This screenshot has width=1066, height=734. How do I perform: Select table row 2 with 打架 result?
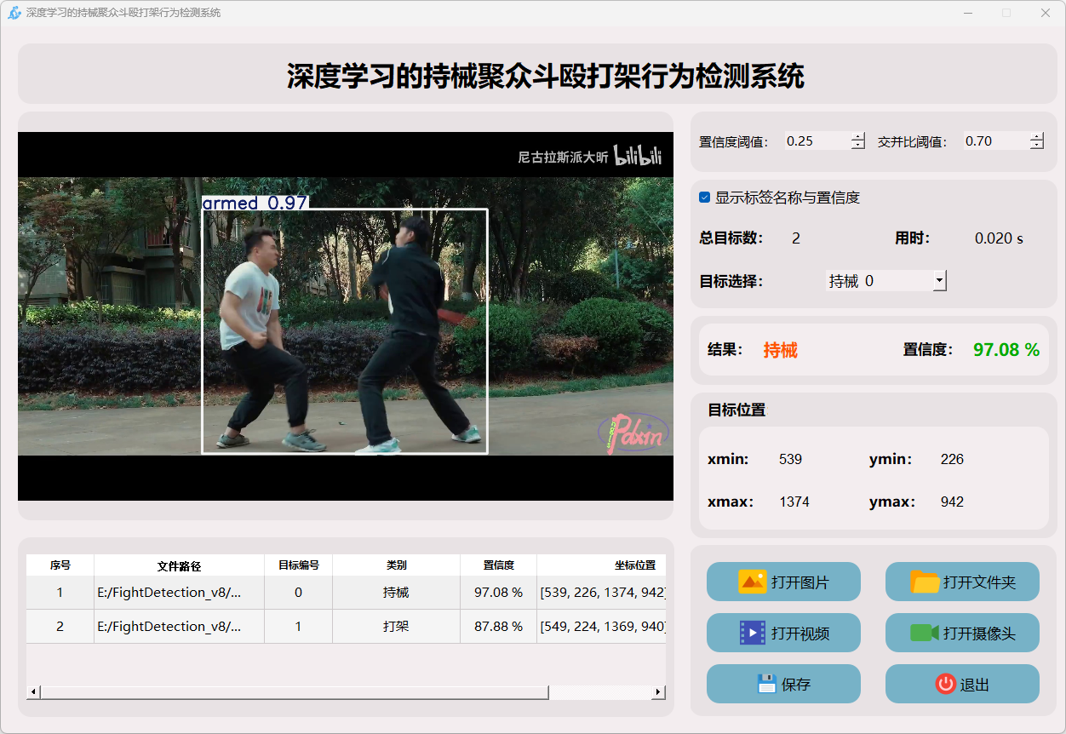(396, 627)
